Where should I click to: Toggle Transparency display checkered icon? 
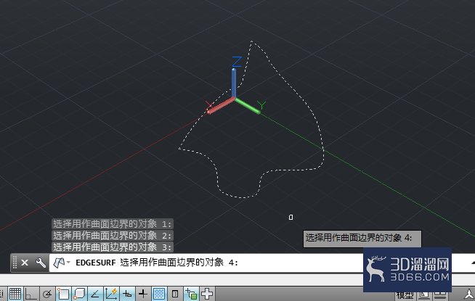point(159,294)
